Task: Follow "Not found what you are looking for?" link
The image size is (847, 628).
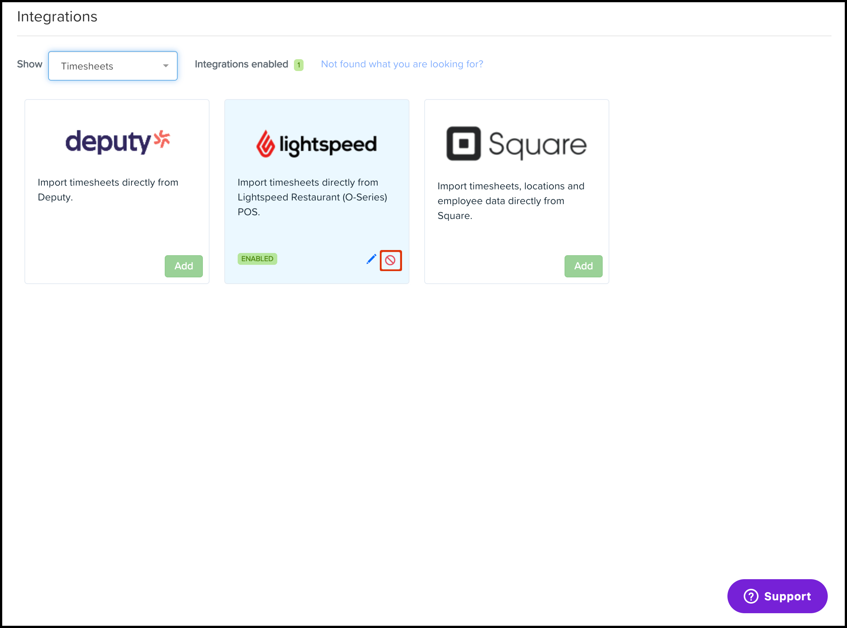Action: [402, 64]
